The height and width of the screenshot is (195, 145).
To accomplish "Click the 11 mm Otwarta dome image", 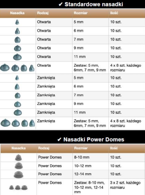I will (17, 57).
